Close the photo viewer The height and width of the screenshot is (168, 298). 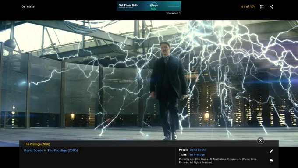[x=28, y=7]
